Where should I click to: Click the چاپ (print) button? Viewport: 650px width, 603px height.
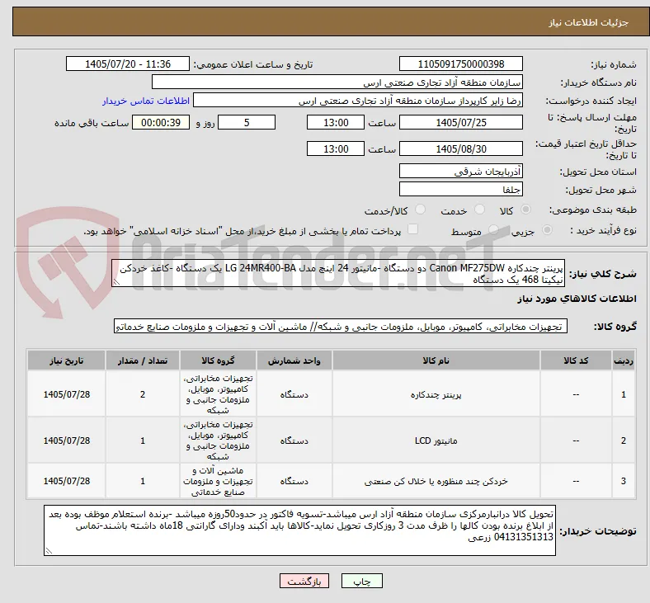(x=361, y=581)
